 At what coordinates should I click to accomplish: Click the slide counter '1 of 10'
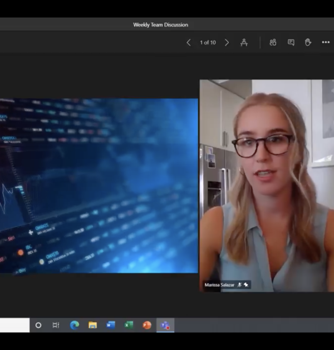[208, 42]
